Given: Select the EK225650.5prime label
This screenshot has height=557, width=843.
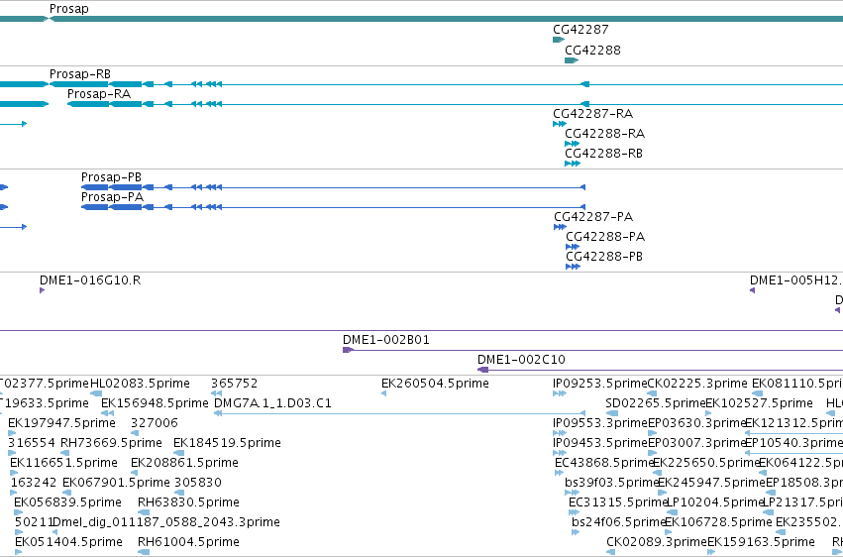Looking at the screenshot, I should 706,463.
